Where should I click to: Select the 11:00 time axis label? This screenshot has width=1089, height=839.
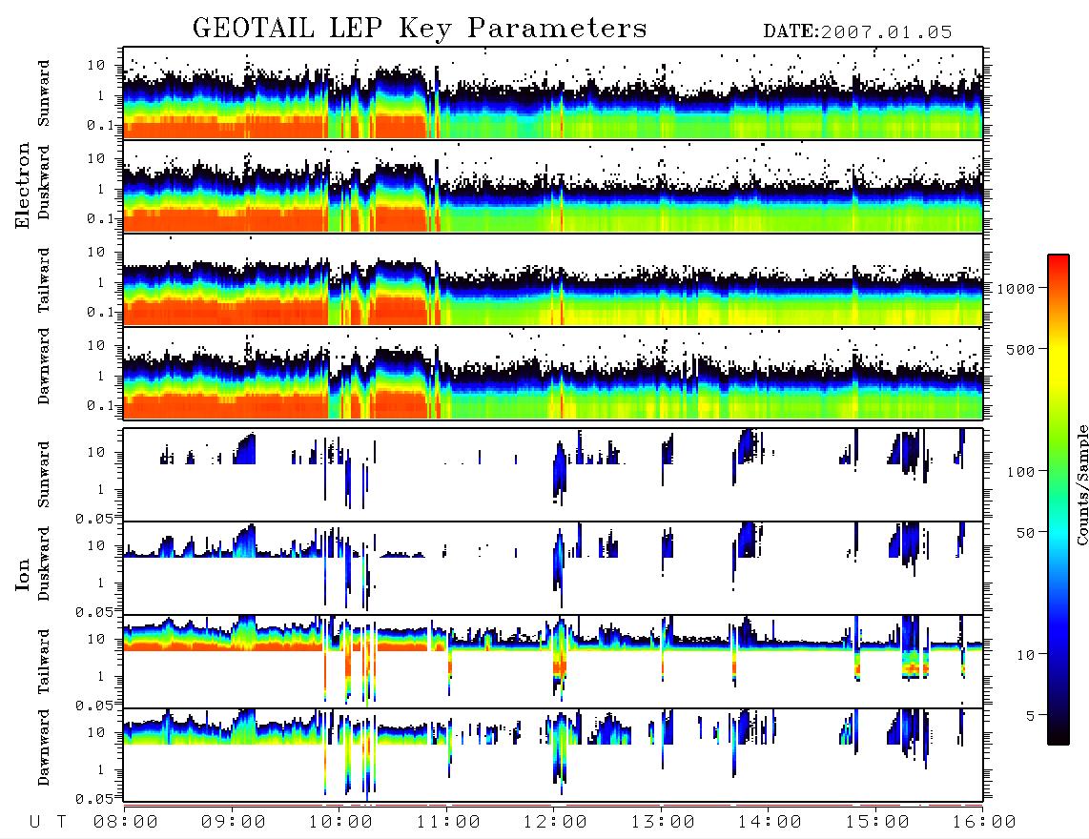448,823
